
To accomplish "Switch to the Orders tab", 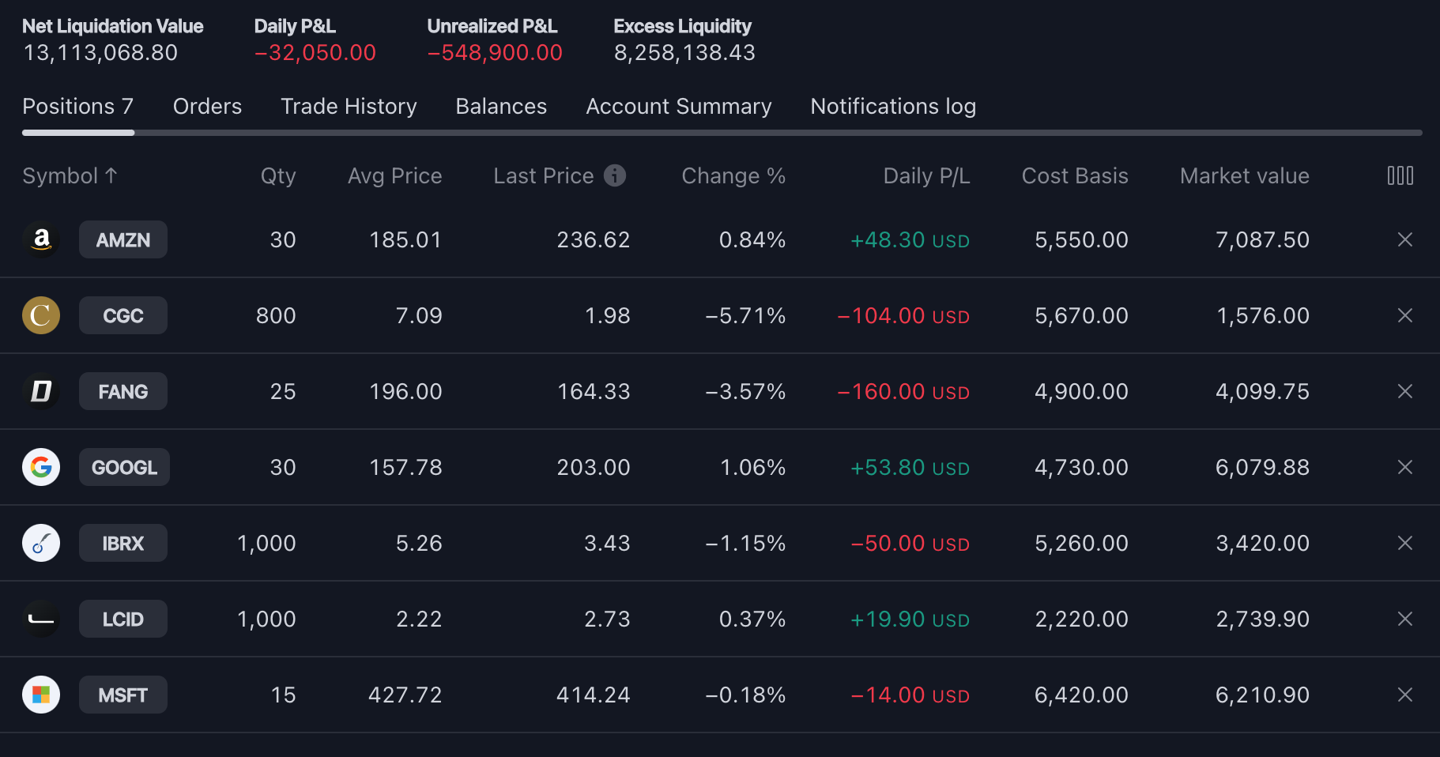I will 207,107.
